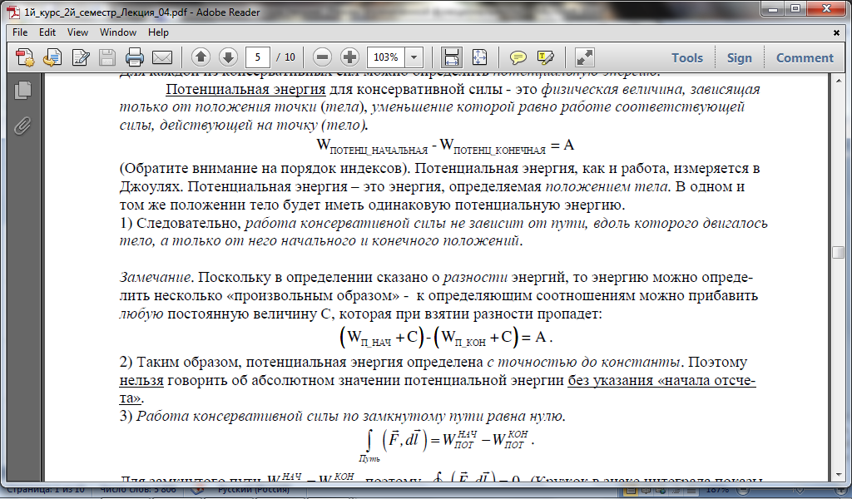Click the italic word "Замечание"
Screen dimensions: 852x499
coord(154,278)
